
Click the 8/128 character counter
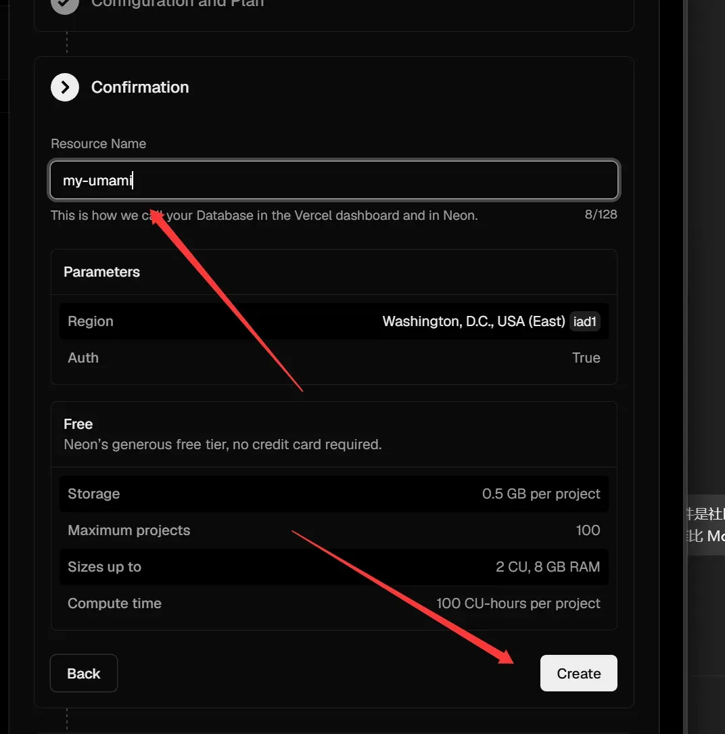click(601, 214)
